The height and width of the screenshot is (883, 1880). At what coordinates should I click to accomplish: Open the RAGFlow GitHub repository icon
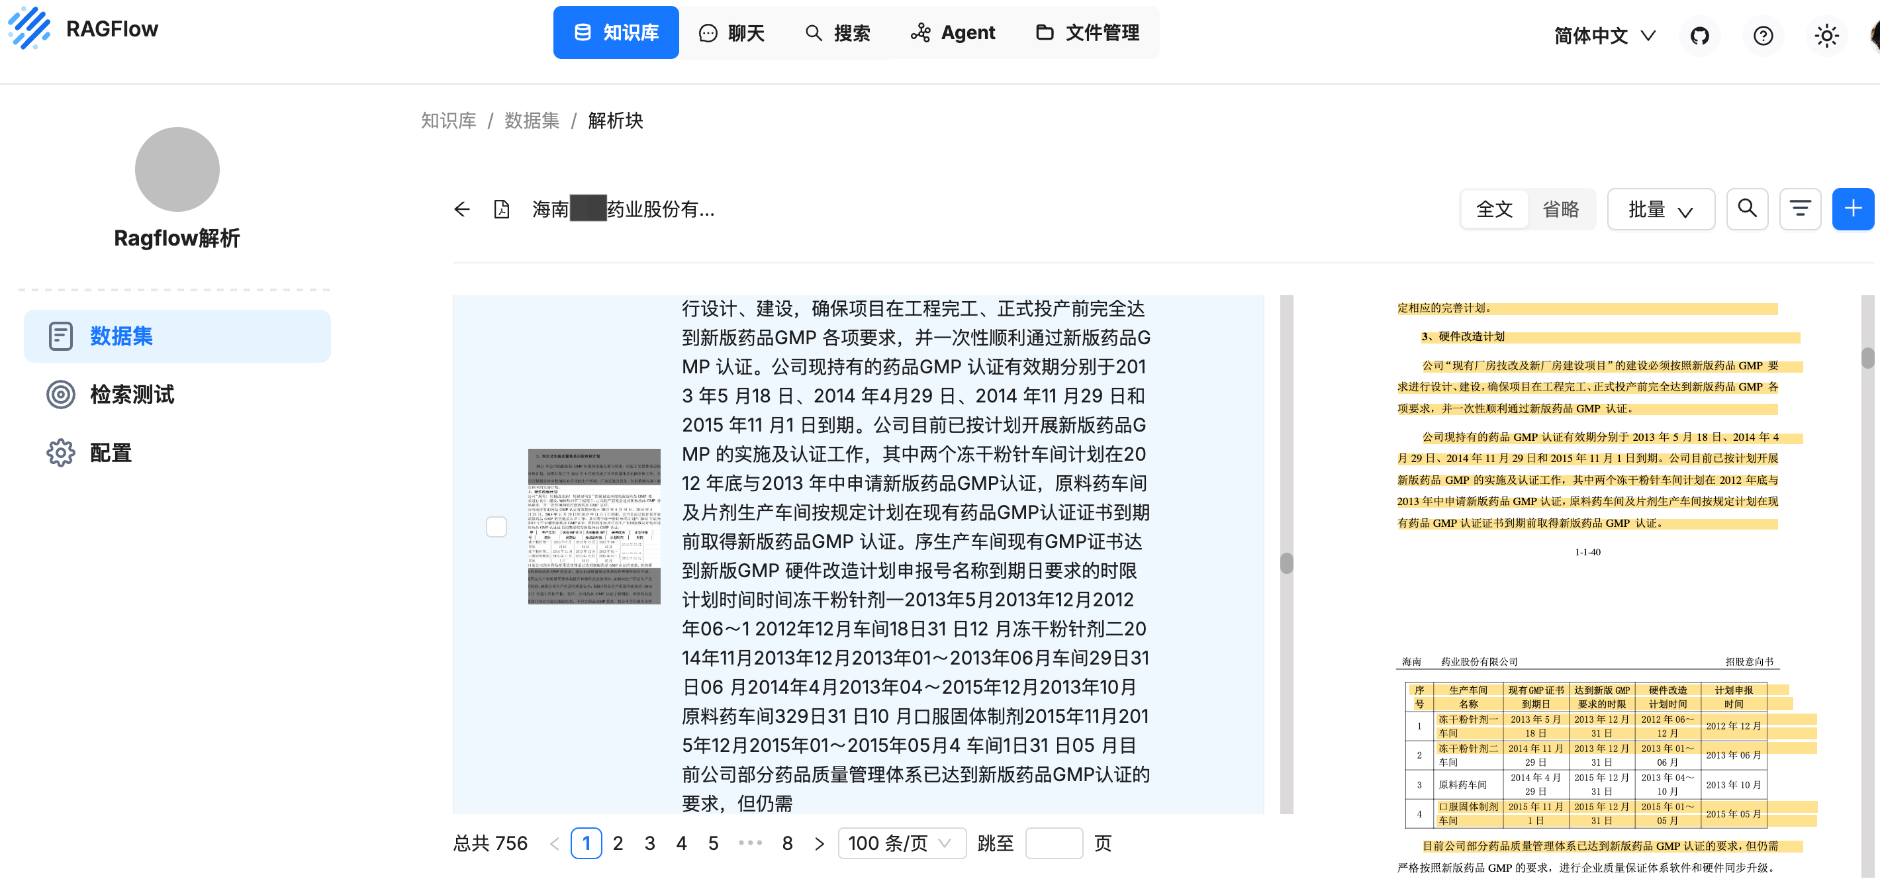[x=1700, y=35]
